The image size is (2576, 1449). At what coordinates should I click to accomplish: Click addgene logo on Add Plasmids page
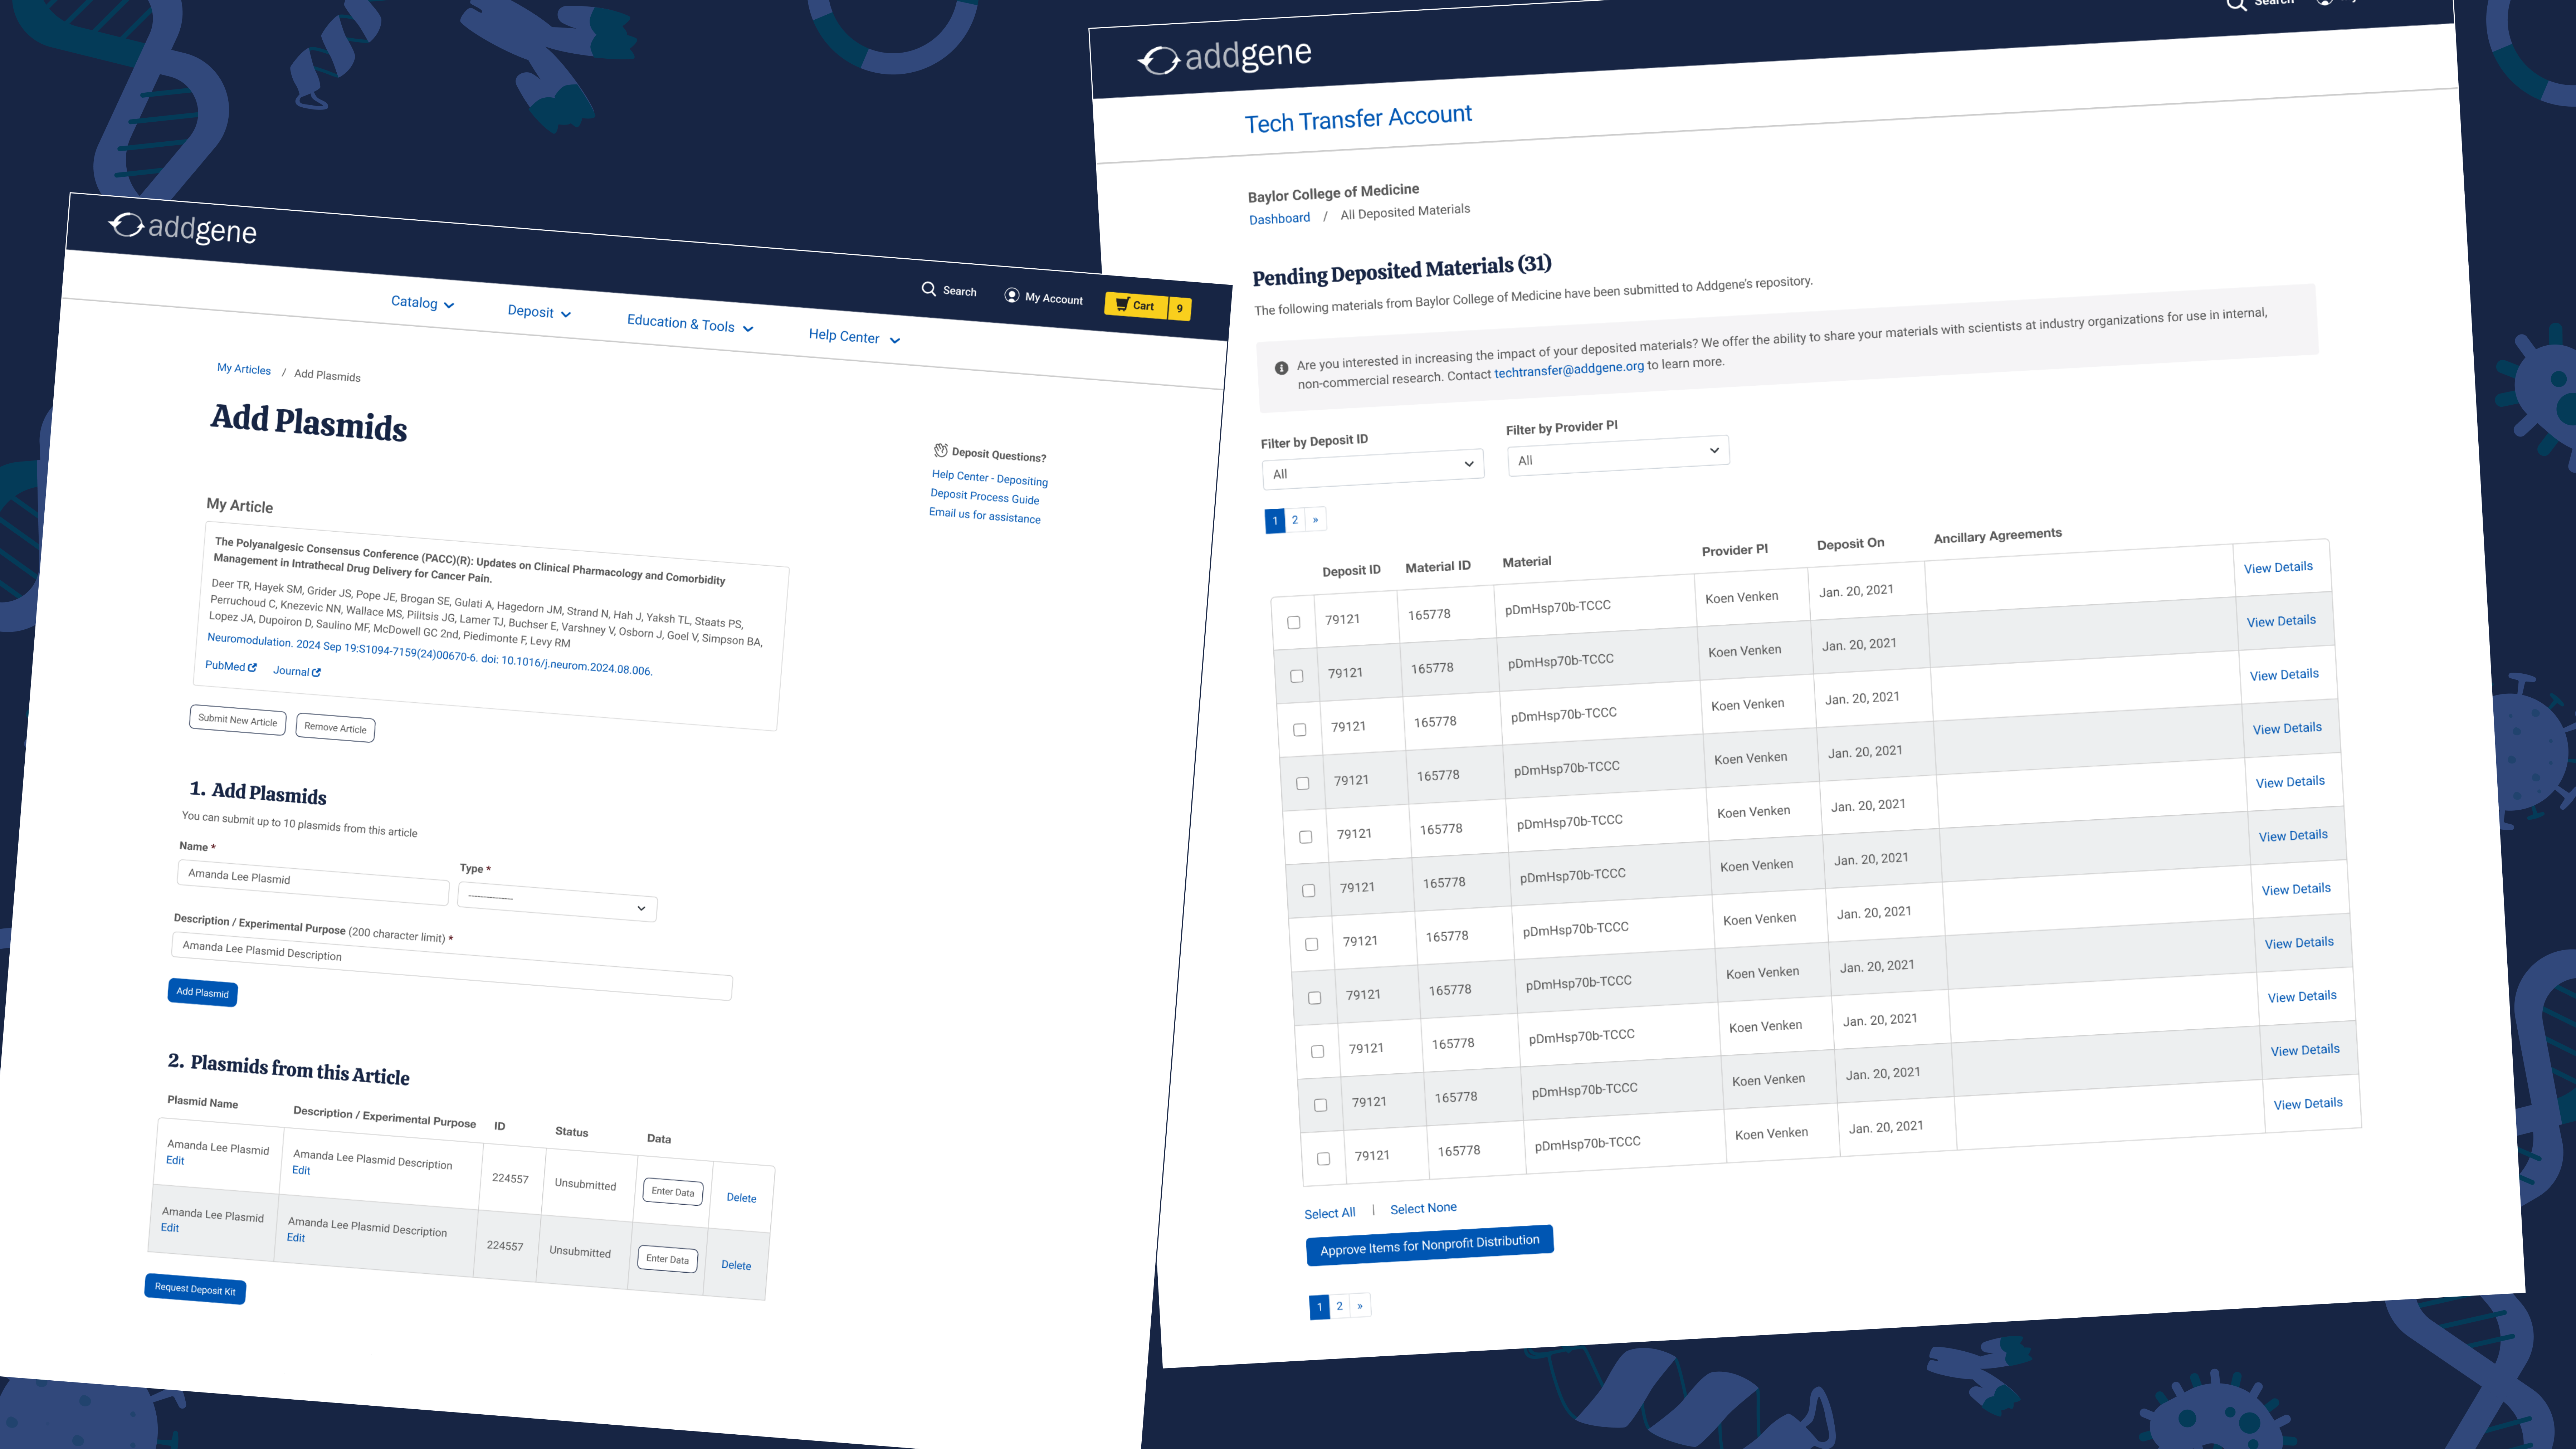[x=183, y=229]
